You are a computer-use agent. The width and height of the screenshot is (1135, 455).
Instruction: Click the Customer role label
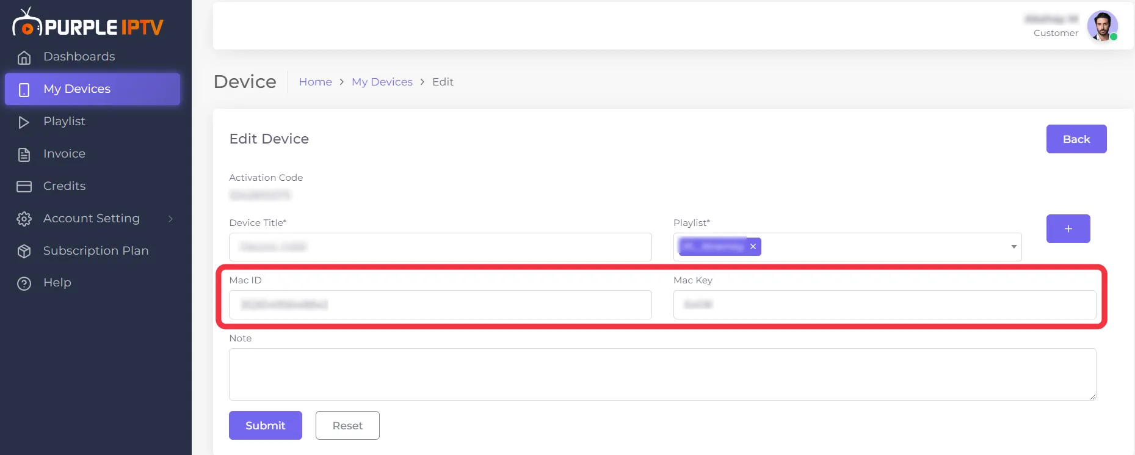click(1056, 33)
